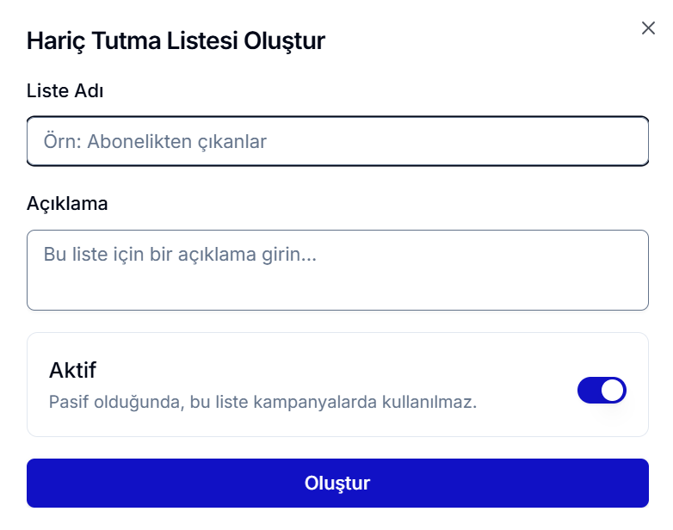Close the Hariç Tutma Listesi dialog

(x=648, y=28)
